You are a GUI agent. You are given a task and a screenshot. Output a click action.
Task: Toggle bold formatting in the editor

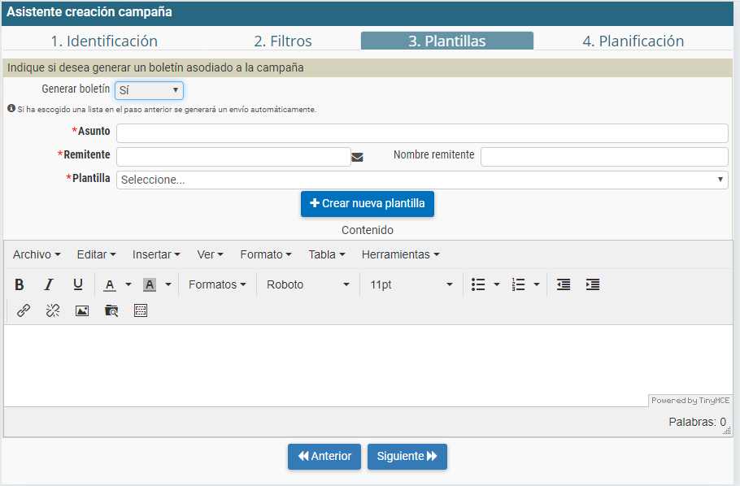(x=20, y=284)
